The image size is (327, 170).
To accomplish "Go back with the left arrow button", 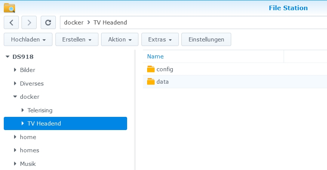I will pyautogui.click(x=11, y=23).
